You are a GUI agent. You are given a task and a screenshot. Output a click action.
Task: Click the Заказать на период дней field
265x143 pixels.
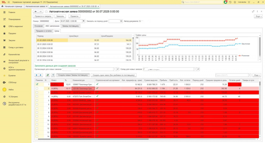point(115,21)
